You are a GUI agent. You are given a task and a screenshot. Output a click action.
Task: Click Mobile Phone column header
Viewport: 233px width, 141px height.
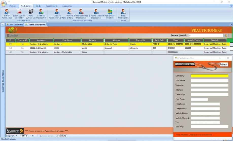pyautogui.click(x=194, y=40)
